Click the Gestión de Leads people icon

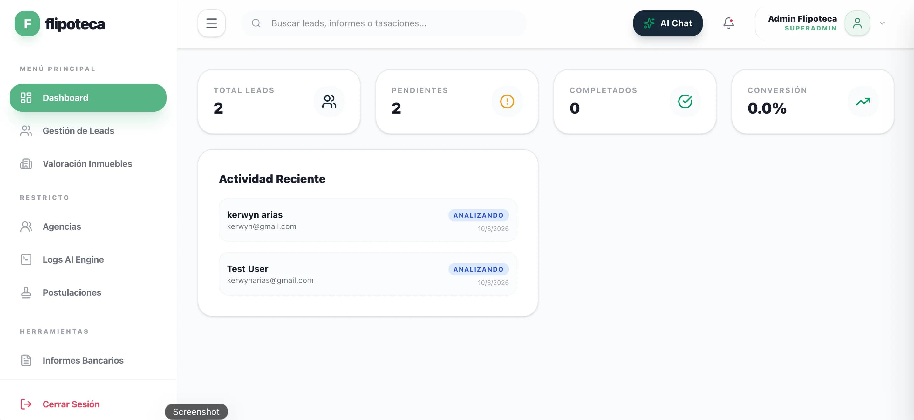point(26,131)
